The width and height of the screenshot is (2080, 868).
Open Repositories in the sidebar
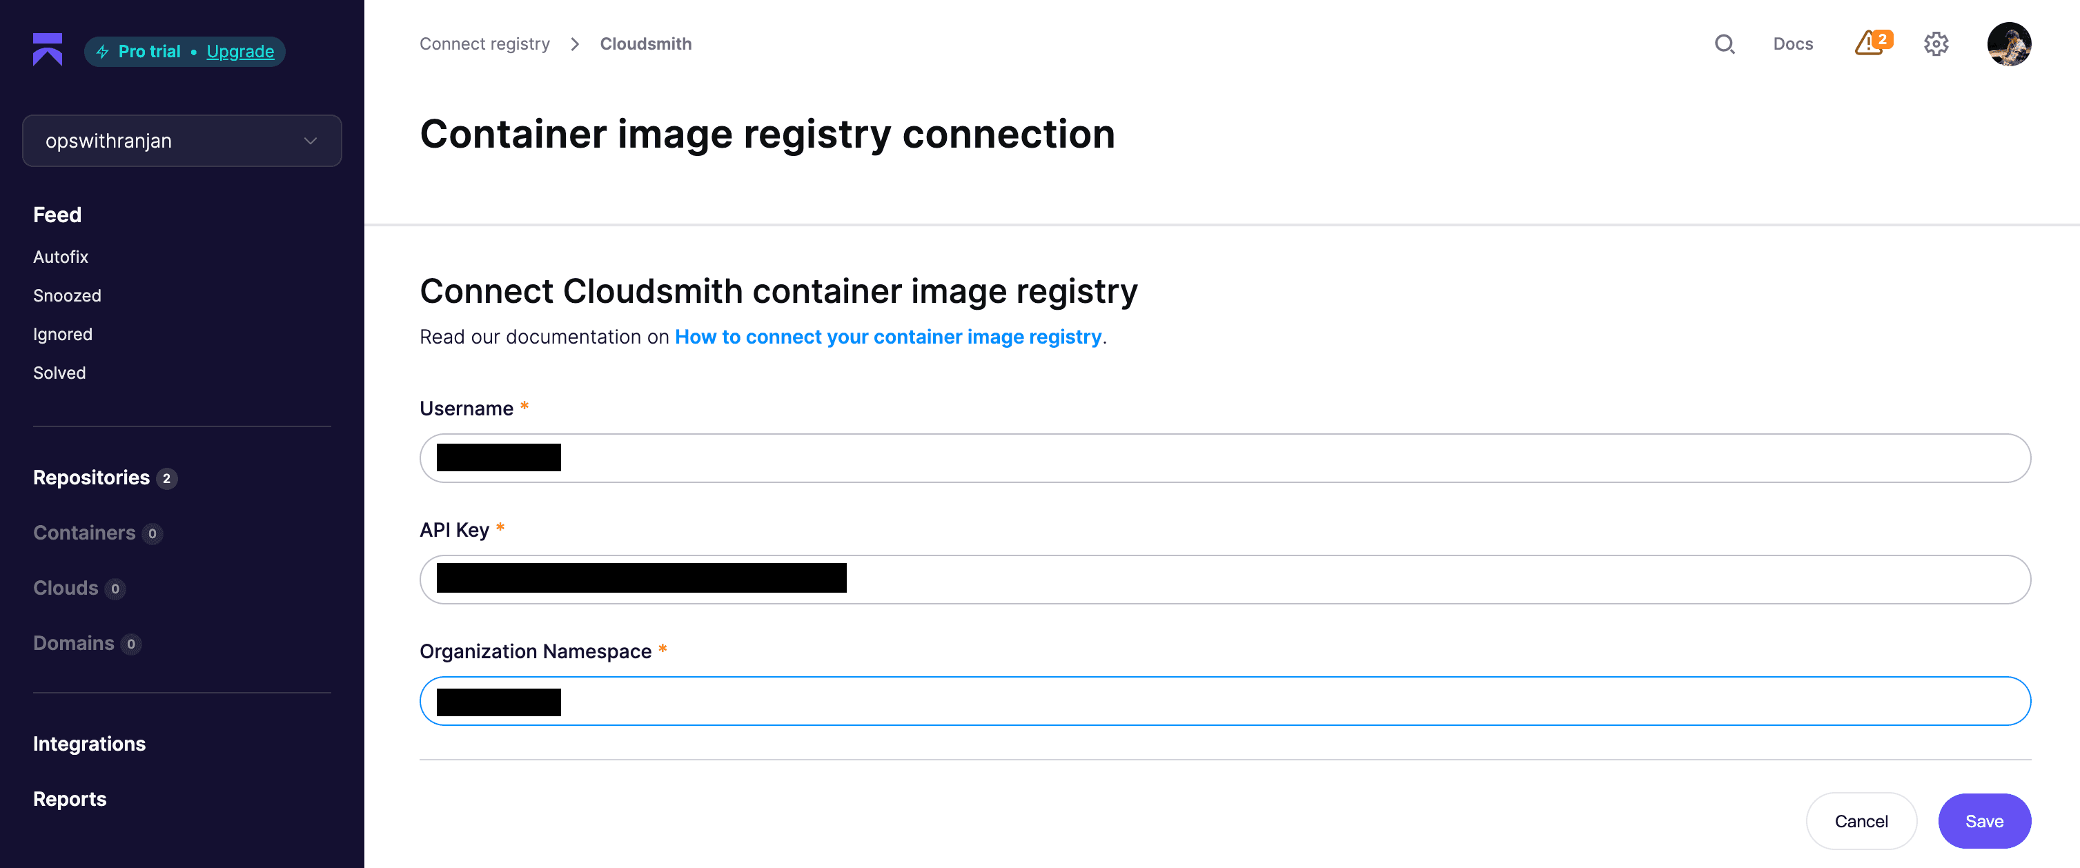pyautogui.click(x=91, y=478)
